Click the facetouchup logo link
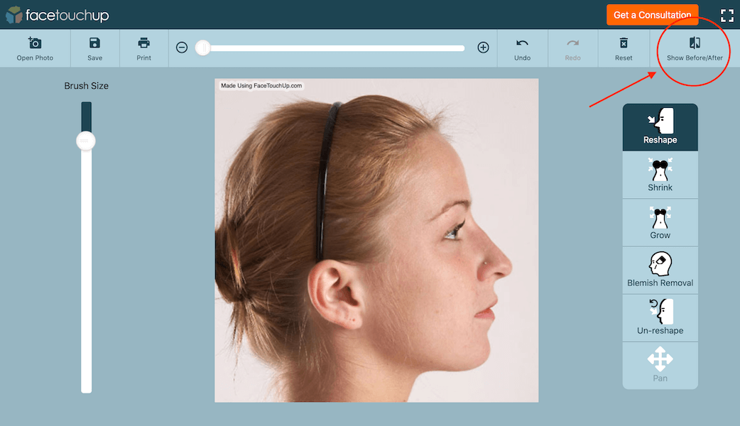This screenshot has height=426, width=740. (57, 15)
